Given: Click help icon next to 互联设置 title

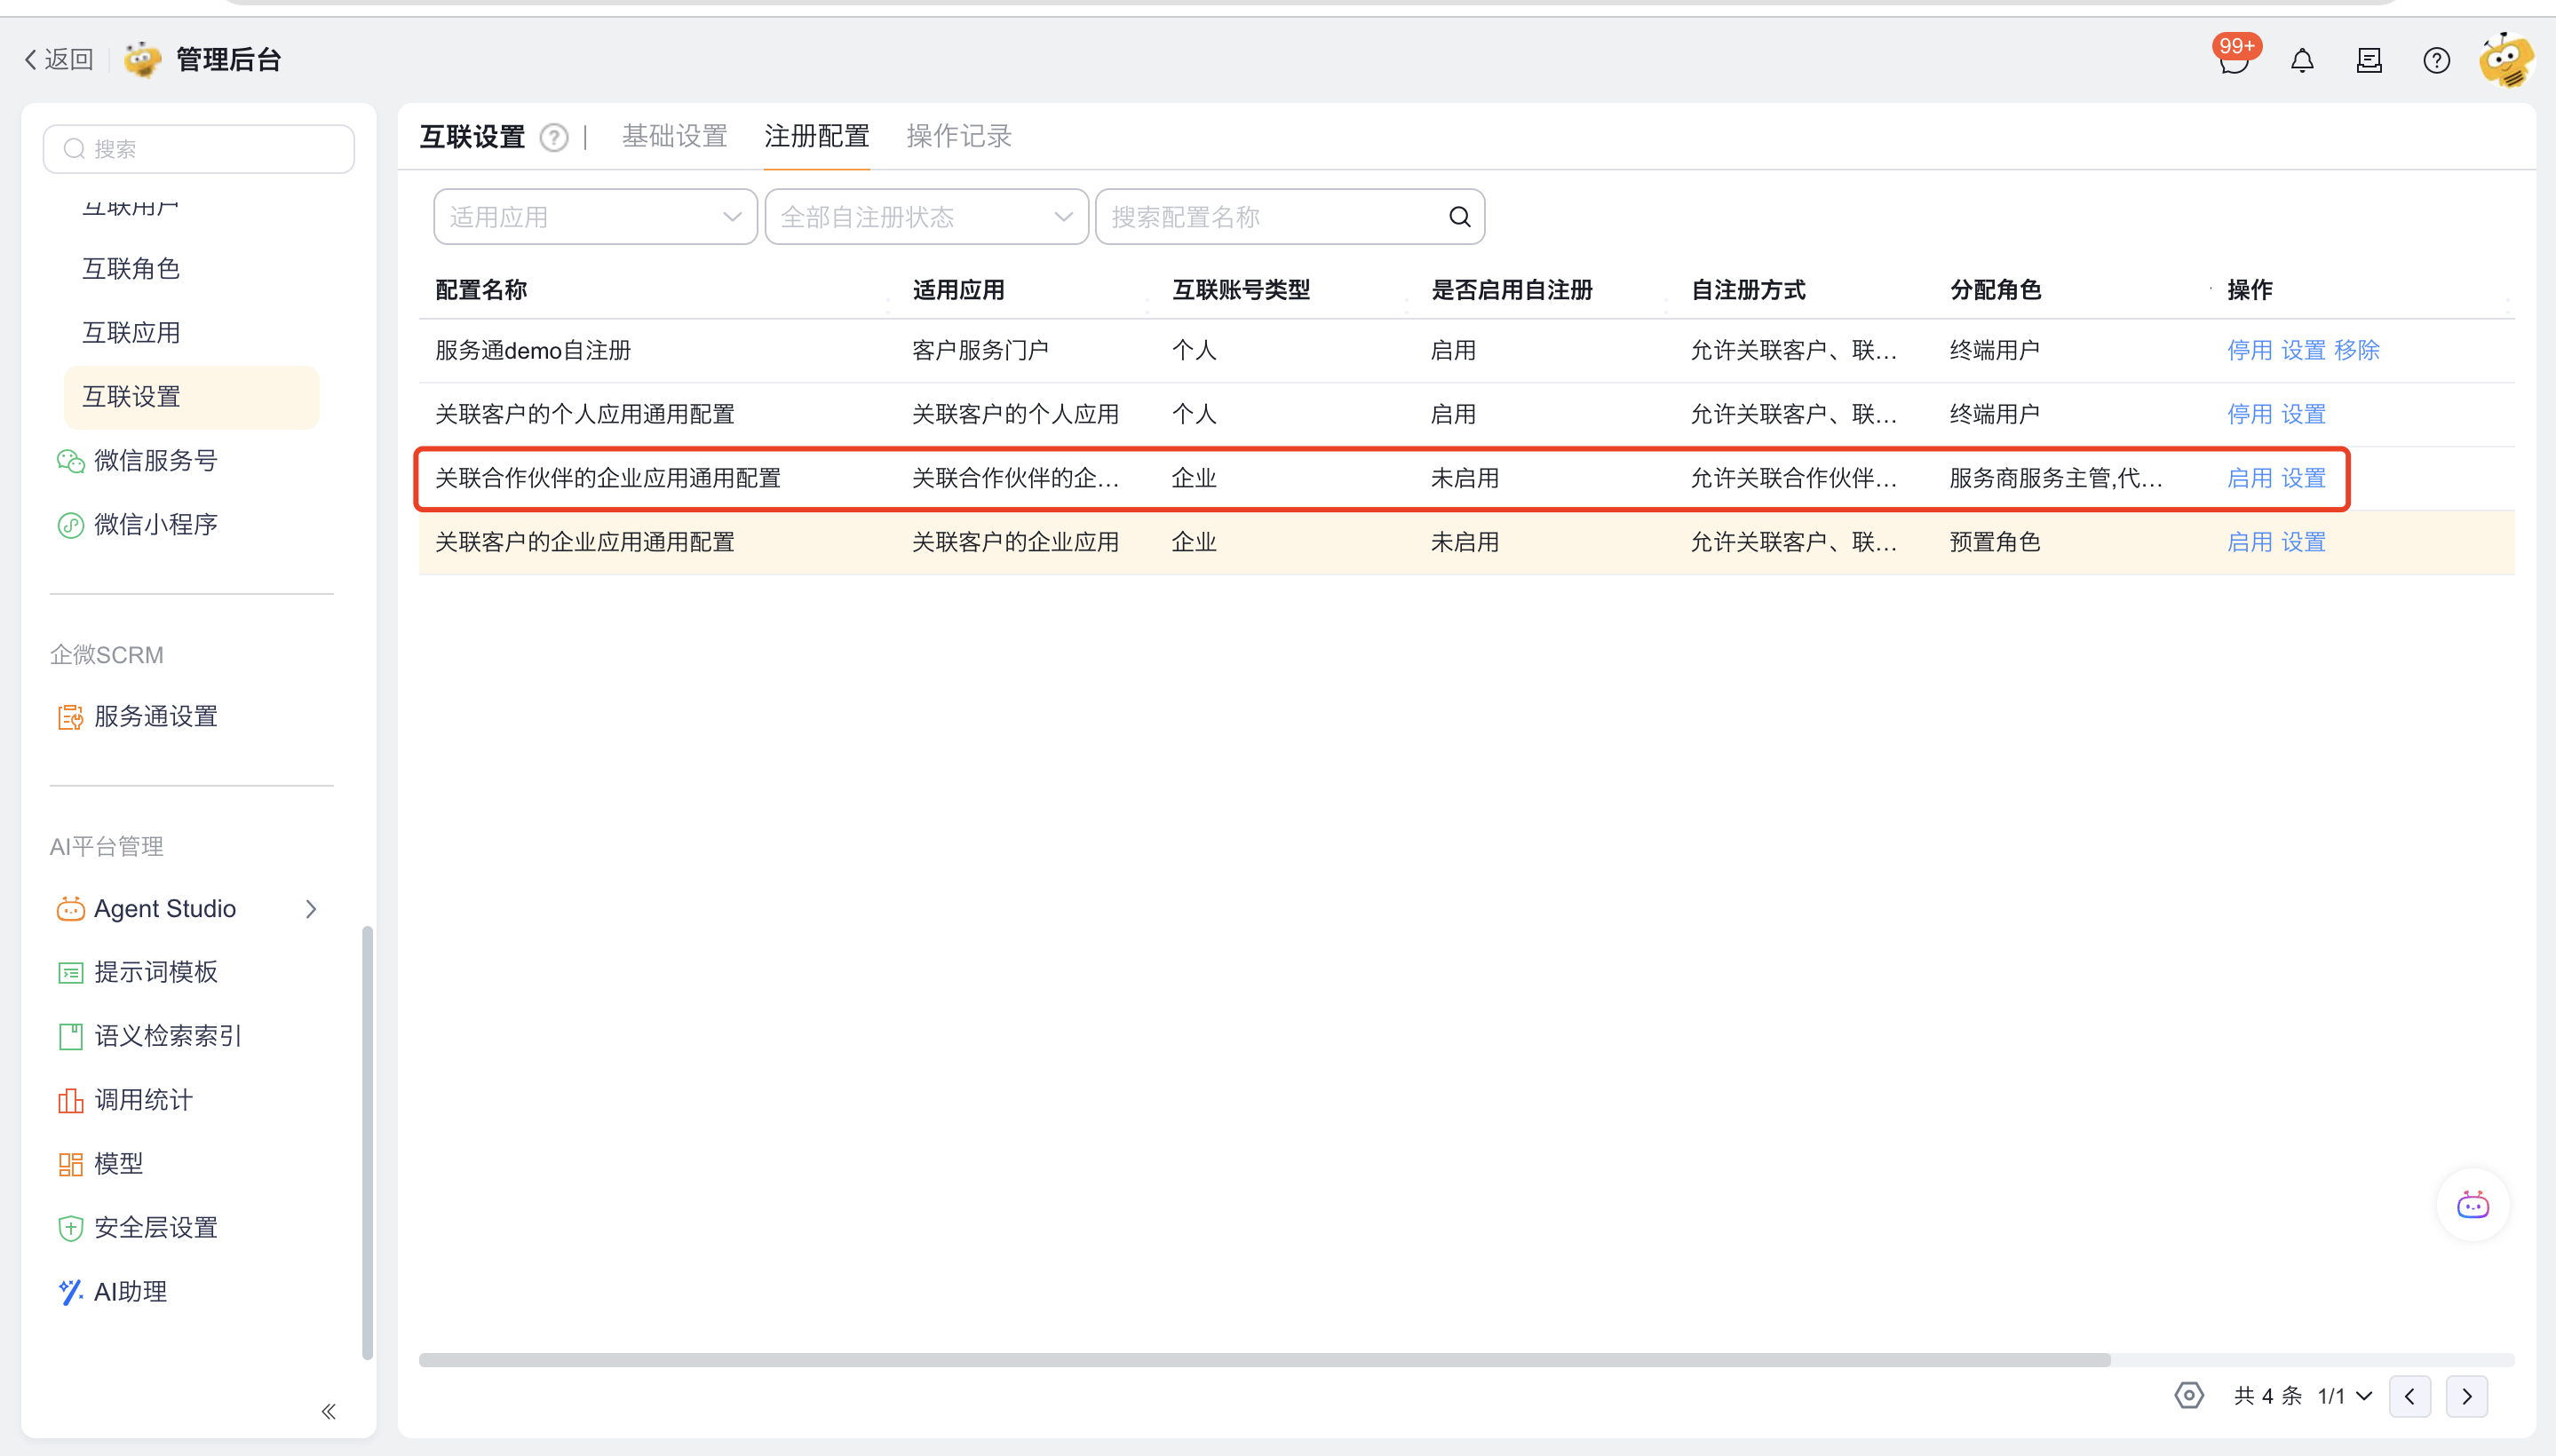Looking at the screenshot, I should point(553,137).
